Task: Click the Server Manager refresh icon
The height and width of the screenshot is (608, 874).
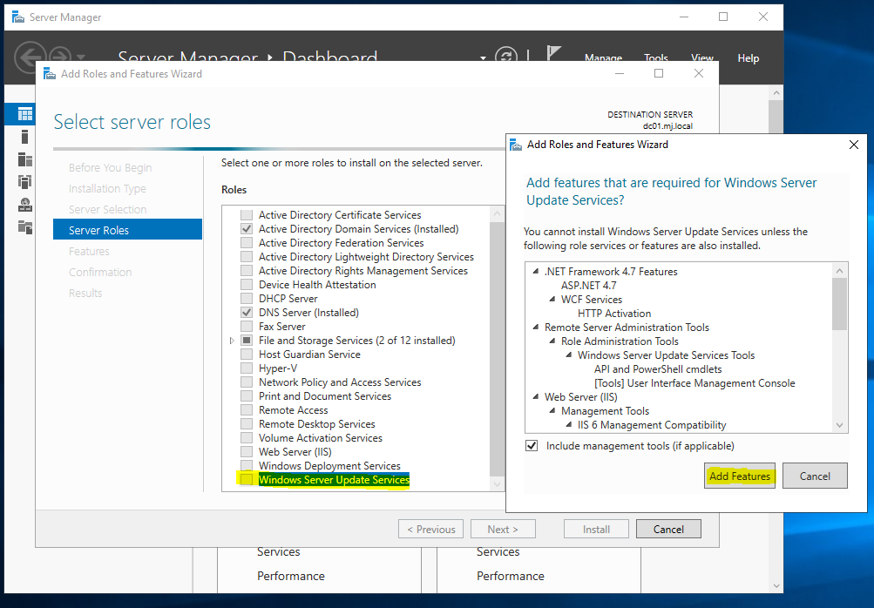Action: (x=506, y=56)
